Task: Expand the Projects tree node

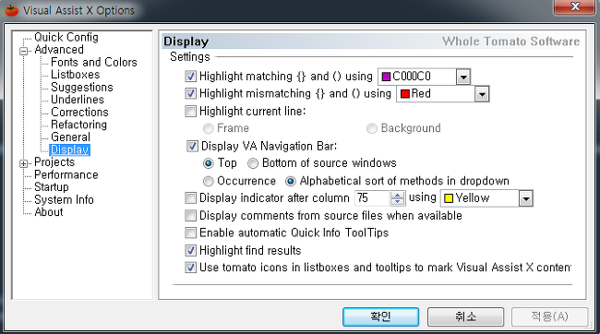Action: pos(24,163)
